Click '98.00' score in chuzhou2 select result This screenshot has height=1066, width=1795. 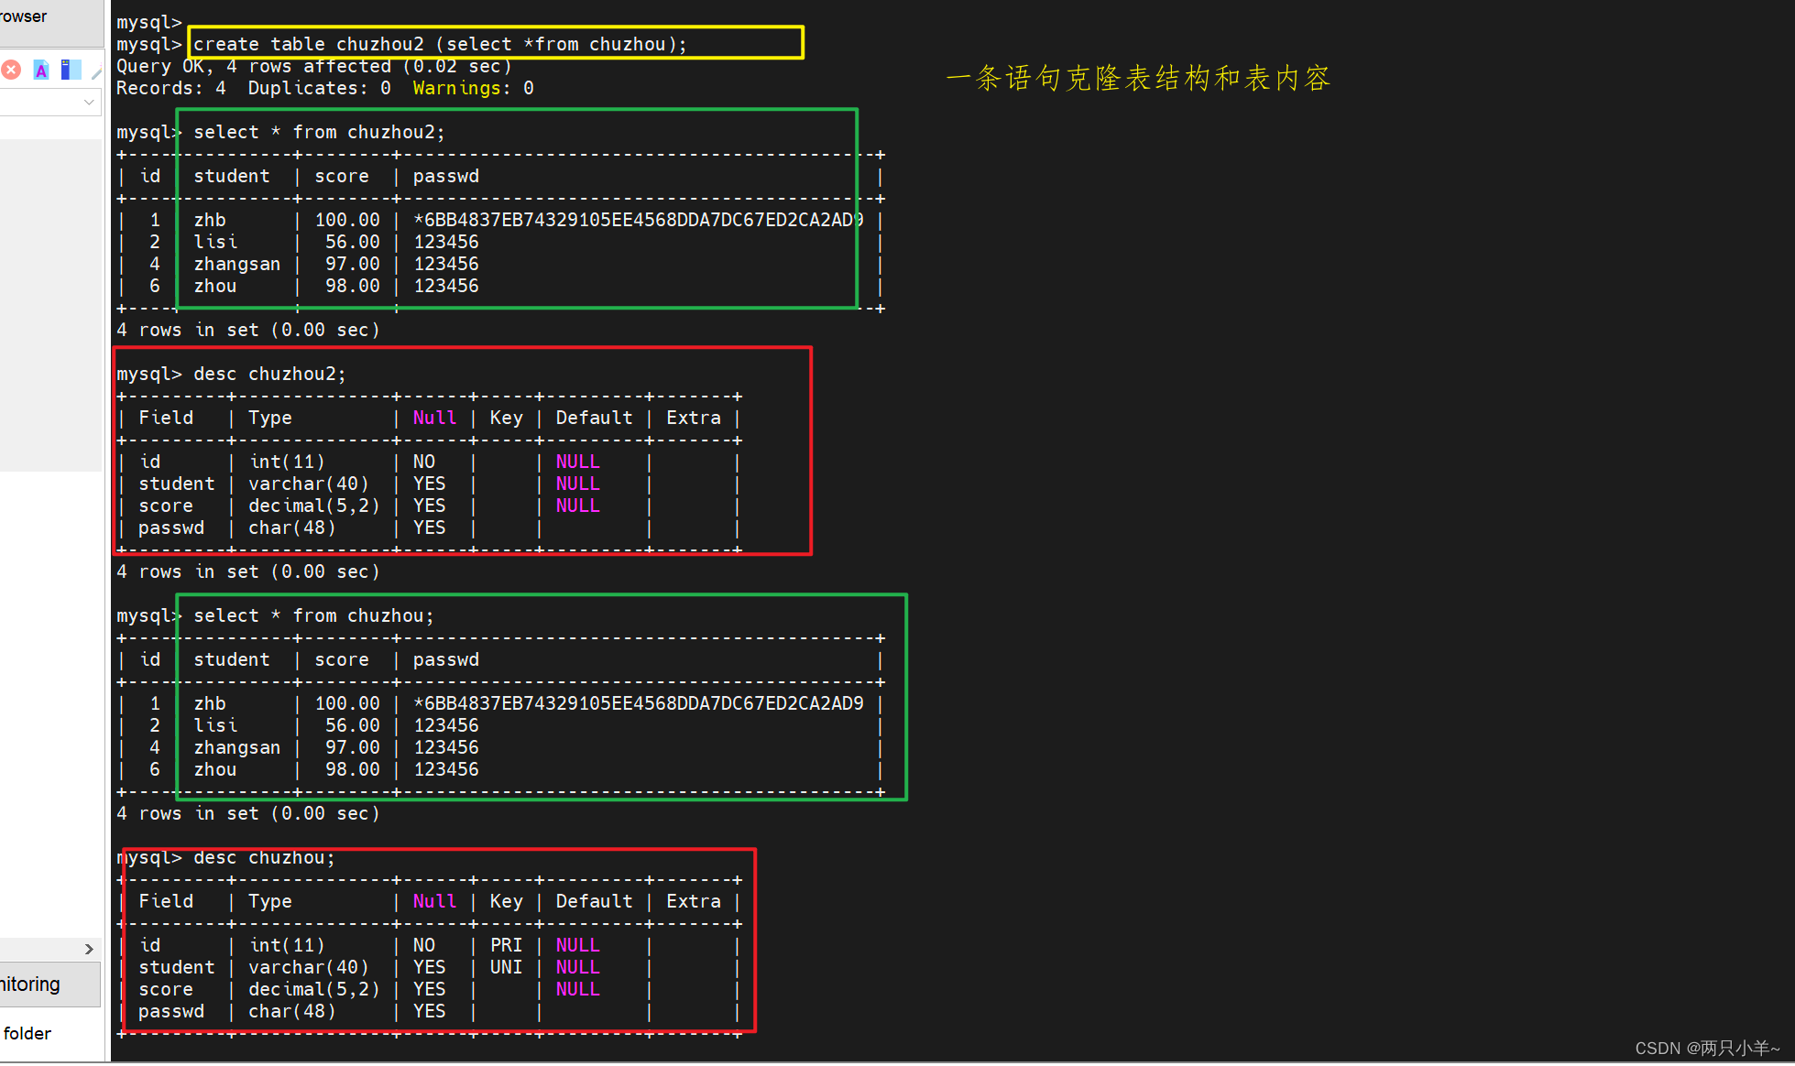[353, 286]
